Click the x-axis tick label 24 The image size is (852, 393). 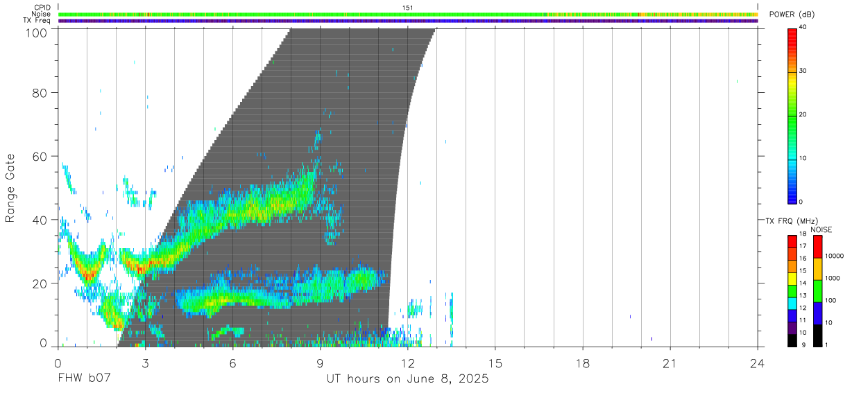point(758,363)
